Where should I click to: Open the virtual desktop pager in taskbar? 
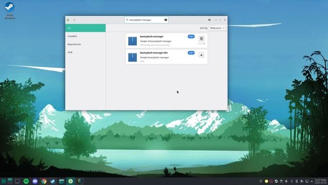(10, 181)
